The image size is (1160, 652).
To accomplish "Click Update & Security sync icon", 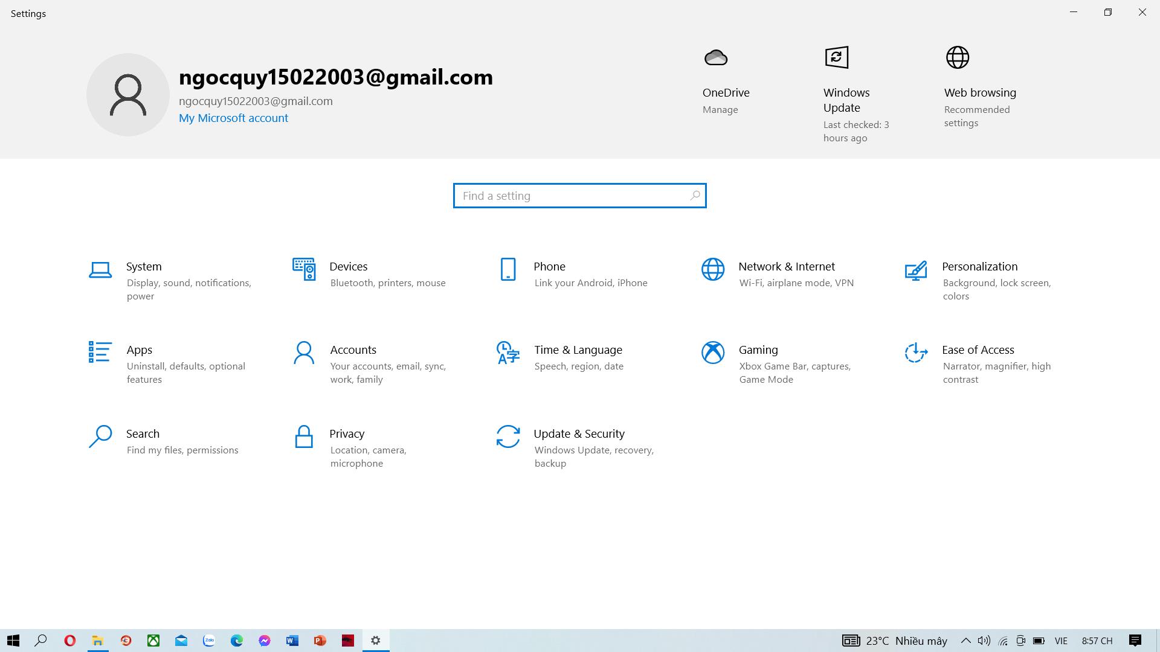I will [x=508, y=436].
